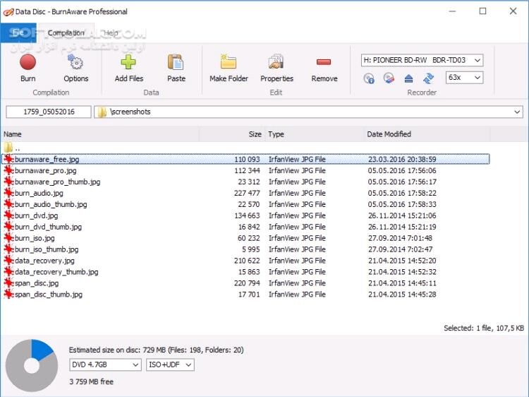Expand the ISO+UDF file system dropdown
The width and height of the screenshot is (529, 397).
[x=169, y=365]
